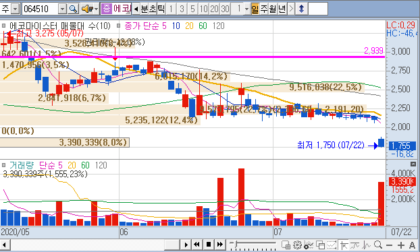Select the 년 (yearly) chart period

click(282, 9)
